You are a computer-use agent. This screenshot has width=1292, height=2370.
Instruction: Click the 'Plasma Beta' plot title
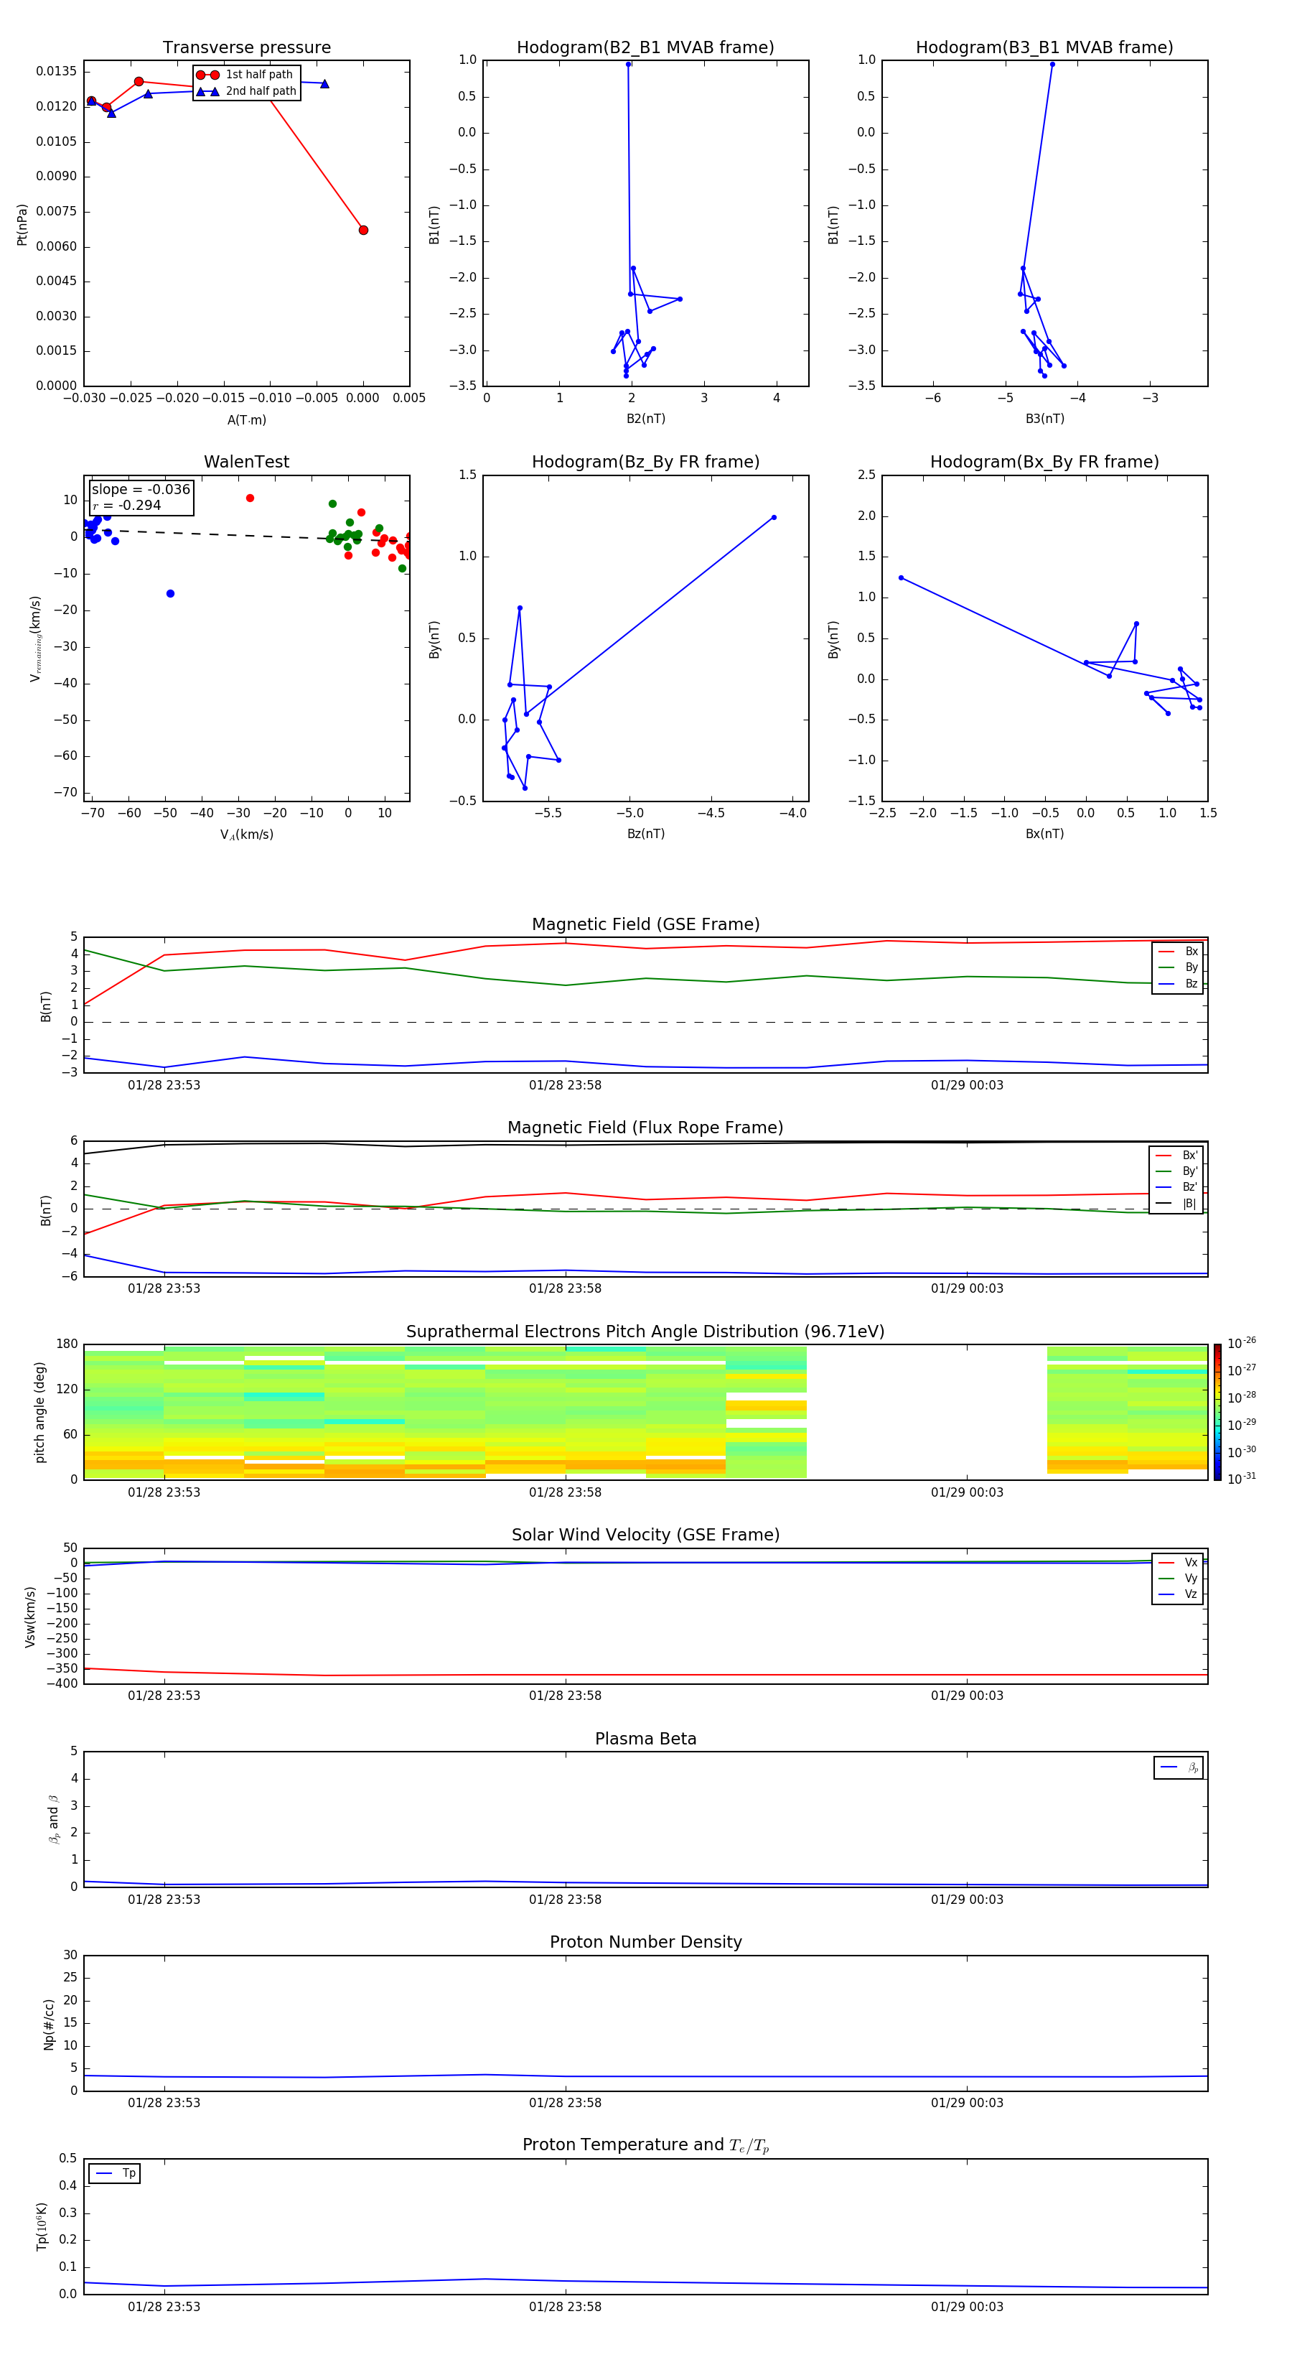point(645,1739)
